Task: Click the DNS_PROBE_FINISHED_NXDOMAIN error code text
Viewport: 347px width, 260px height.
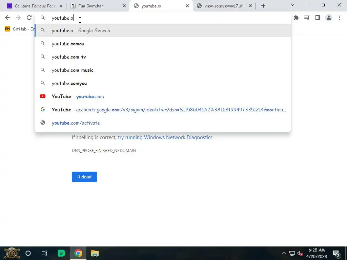Action: point(104,151)
